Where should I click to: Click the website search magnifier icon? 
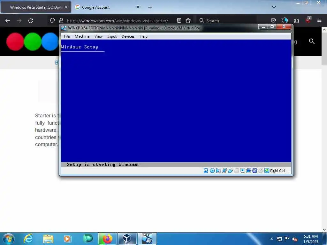pyautogui.click(x=312, y=41)
